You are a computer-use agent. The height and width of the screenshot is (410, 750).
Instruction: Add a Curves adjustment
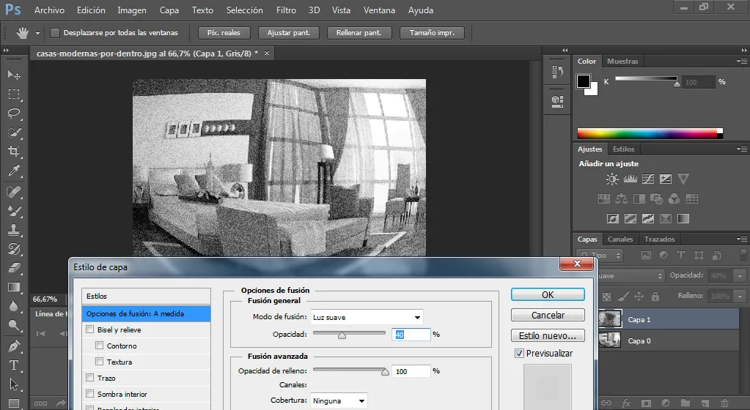click(647, 179)
